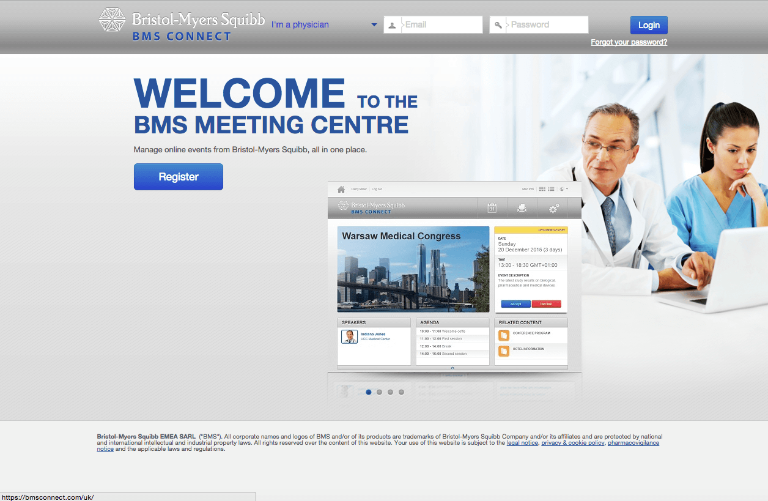Click the grid view icon in the preview

[542, 189]
